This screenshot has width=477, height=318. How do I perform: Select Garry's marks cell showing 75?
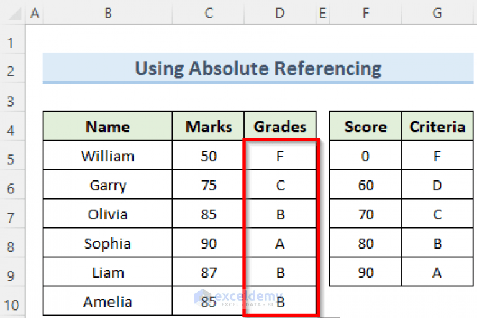[x=208, y=185]
